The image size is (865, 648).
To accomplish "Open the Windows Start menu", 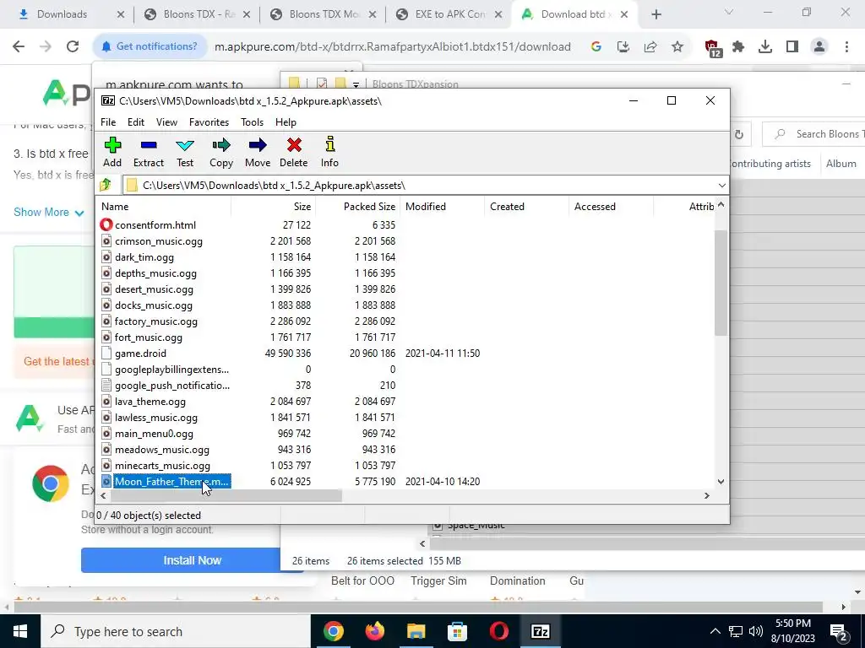I will (20, 631).
